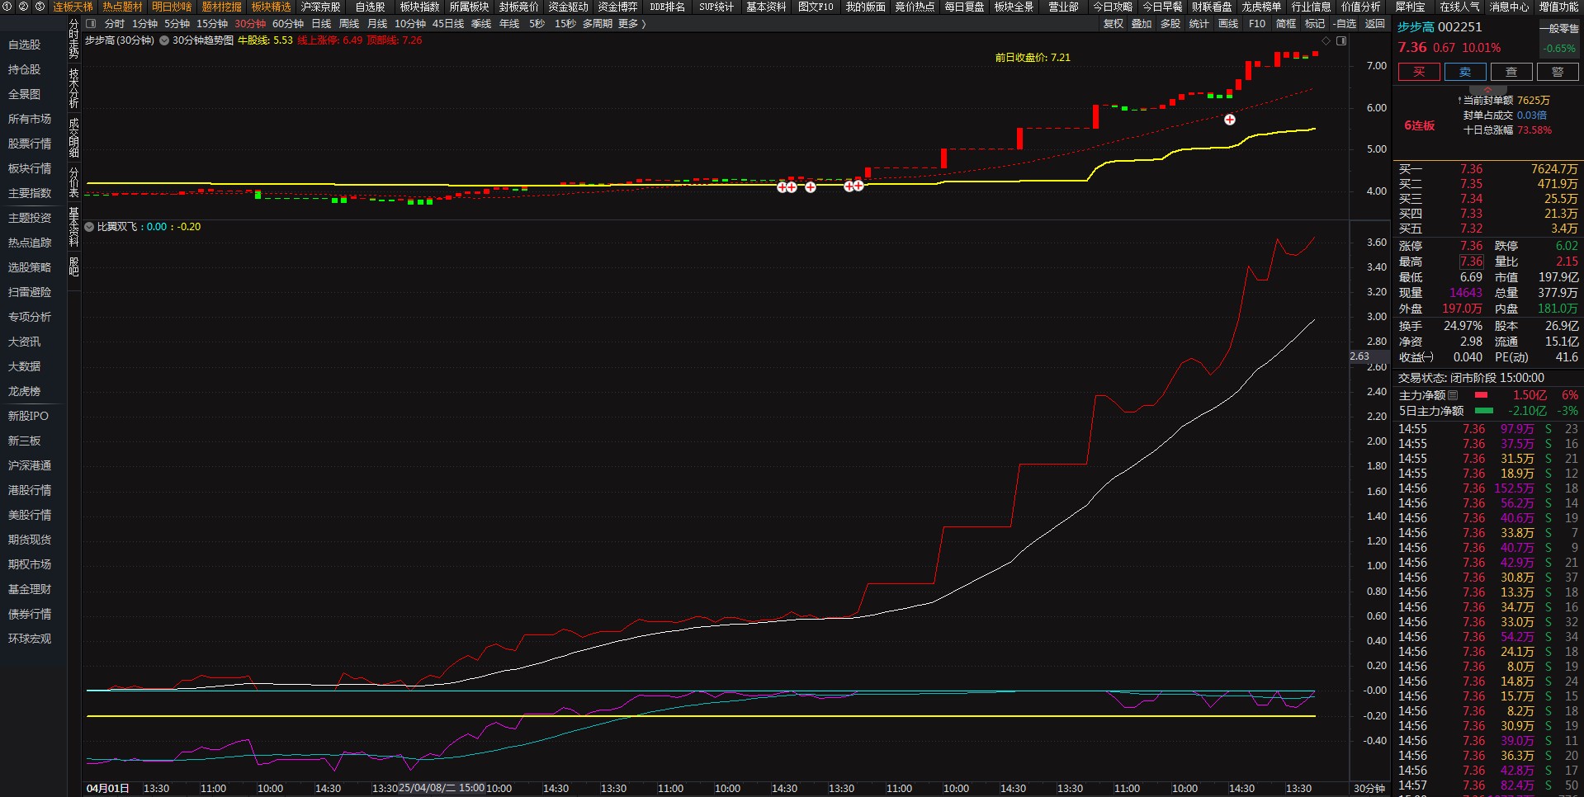The height and width of the screenshot is (797, 1584).
Task: Toggle the panel layout icon before 分时
Action: coord(91,24)
